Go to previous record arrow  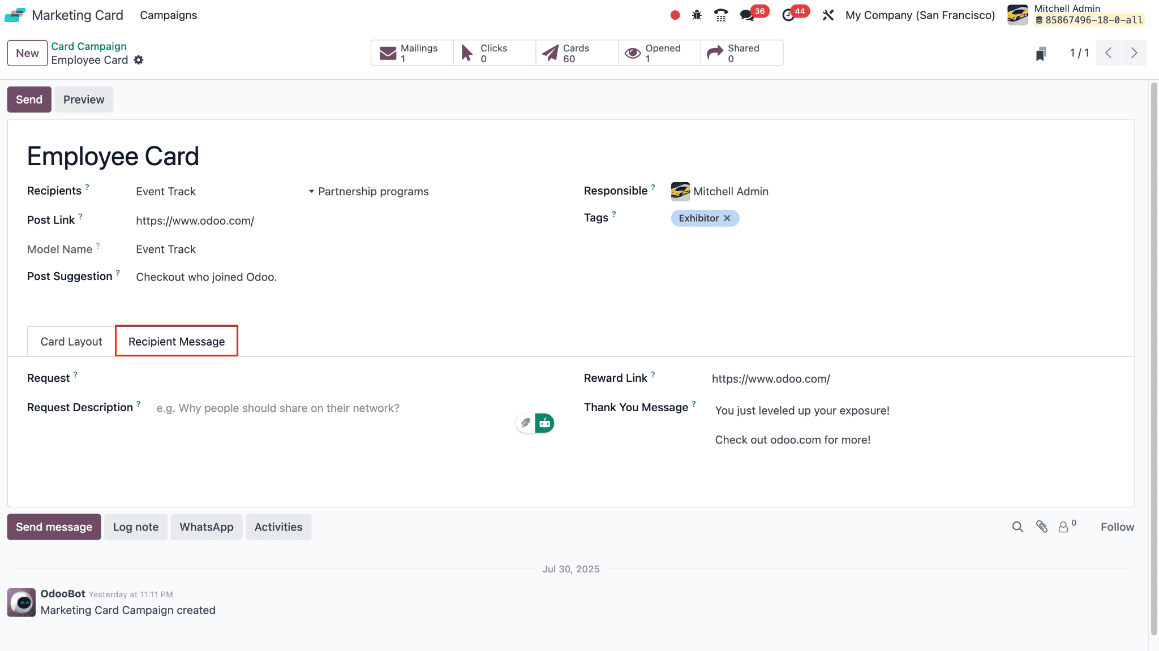tap(1108, 53)
